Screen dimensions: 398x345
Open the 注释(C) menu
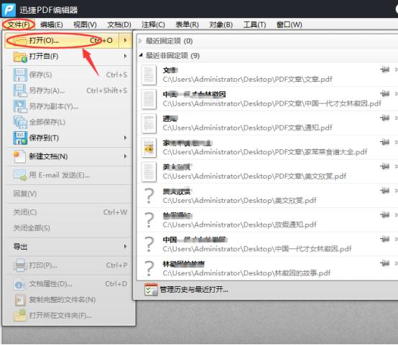153,24
